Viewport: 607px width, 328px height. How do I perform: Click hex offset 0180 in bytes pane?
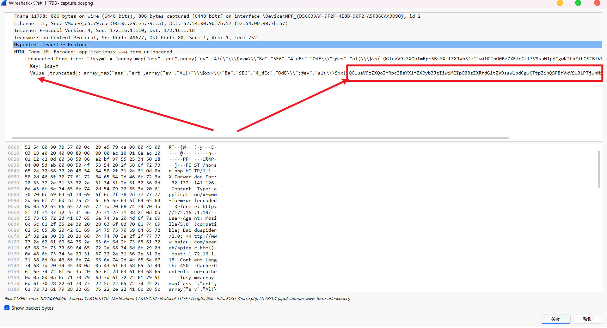(x=14, y=289)
